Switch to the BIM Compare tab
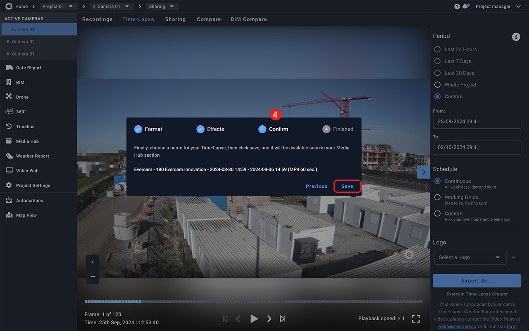The image size is (529, 331). [248, 19]
